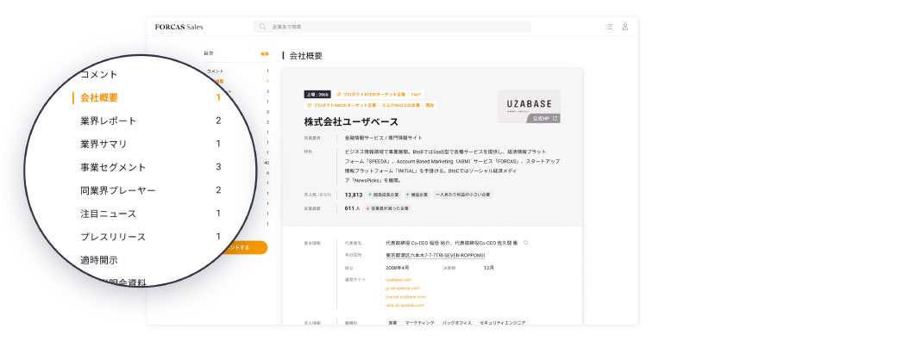Select コメント in the magnified contents

(x=99, y=74)
